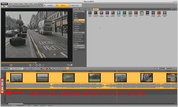Open the title editor T icon
The image size is (178, 107).
[61, 69]
